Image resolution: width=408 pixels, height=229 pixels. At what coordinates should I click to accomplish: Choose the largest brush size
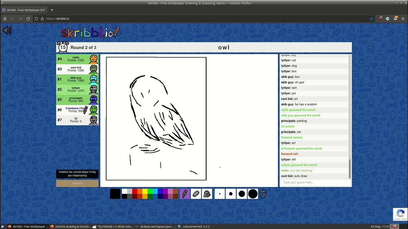(x=253, y=194)
